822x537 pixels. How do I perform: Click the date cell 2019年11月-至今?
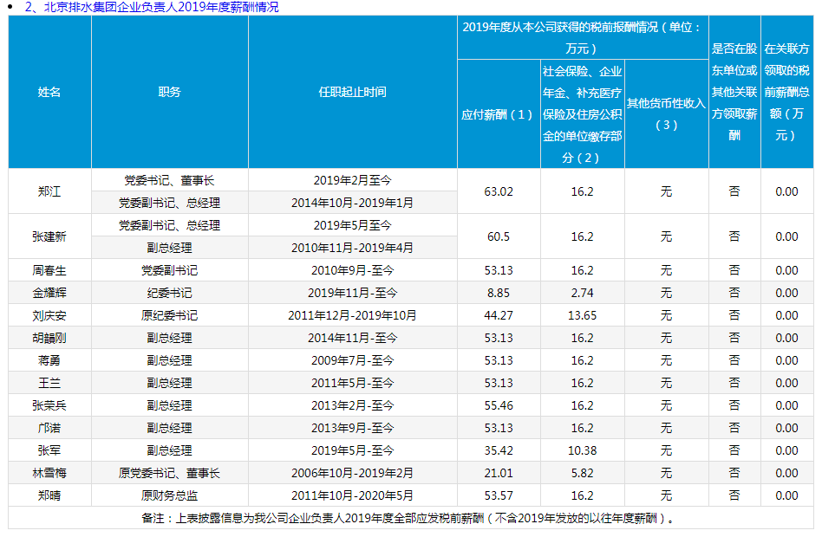[352, 294]
